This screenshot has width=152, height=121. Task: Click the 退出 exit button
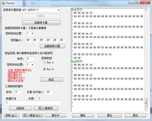click(136, 115)
